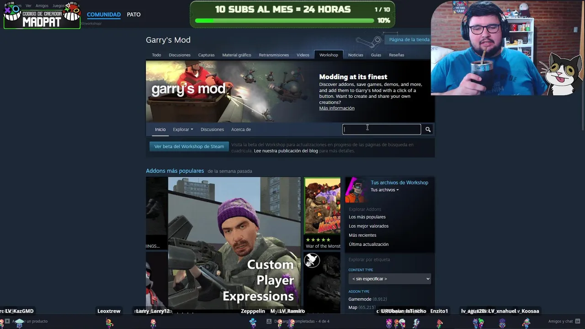Screen dimensions: 585x329
Task: Open the Guías tab
Action: 376,55
